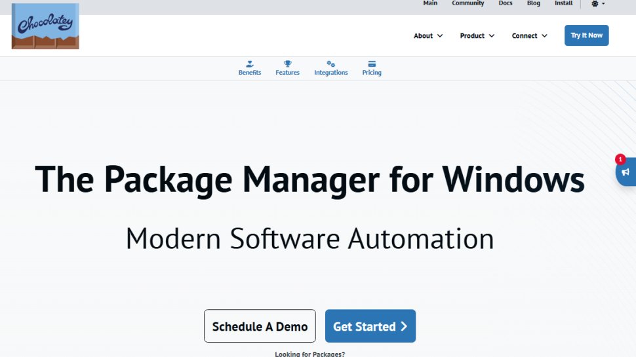
Task: Click the 'Looking for Packages?' text
Action: [x=310, y=354]
